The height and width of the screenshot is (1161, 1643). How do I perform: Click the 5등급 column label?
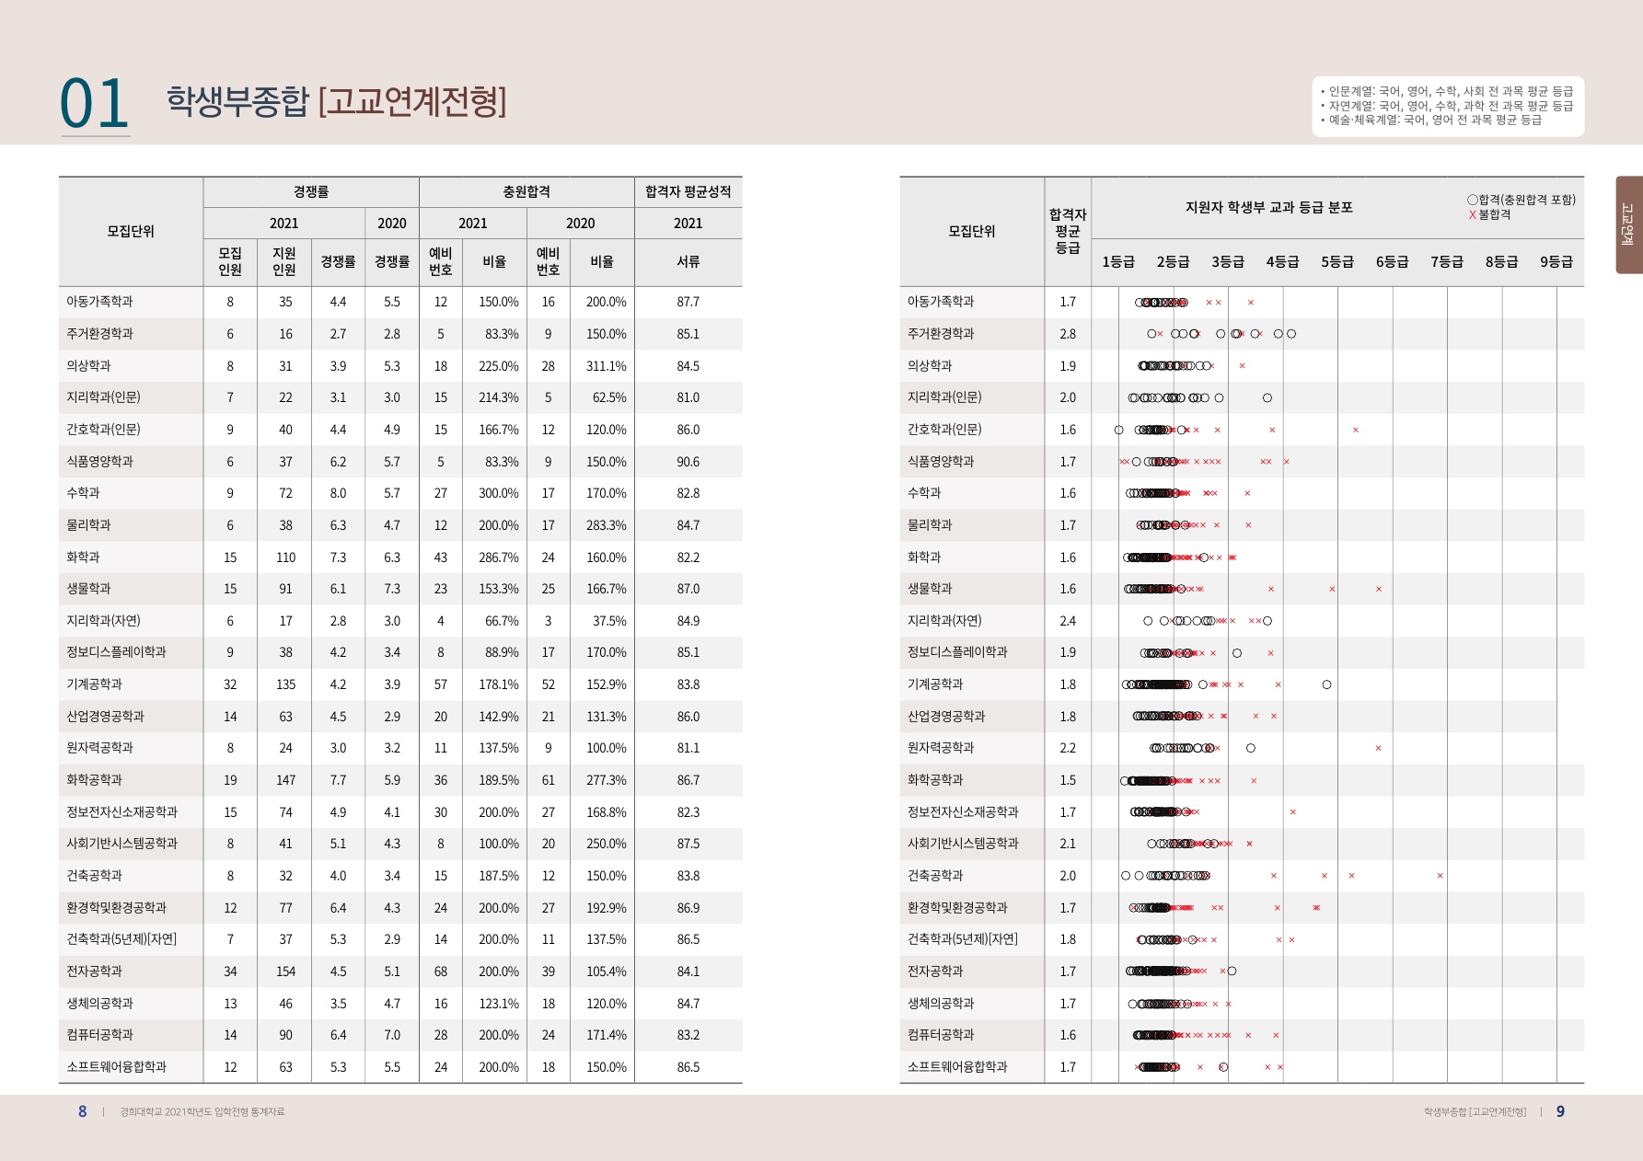1337,262
